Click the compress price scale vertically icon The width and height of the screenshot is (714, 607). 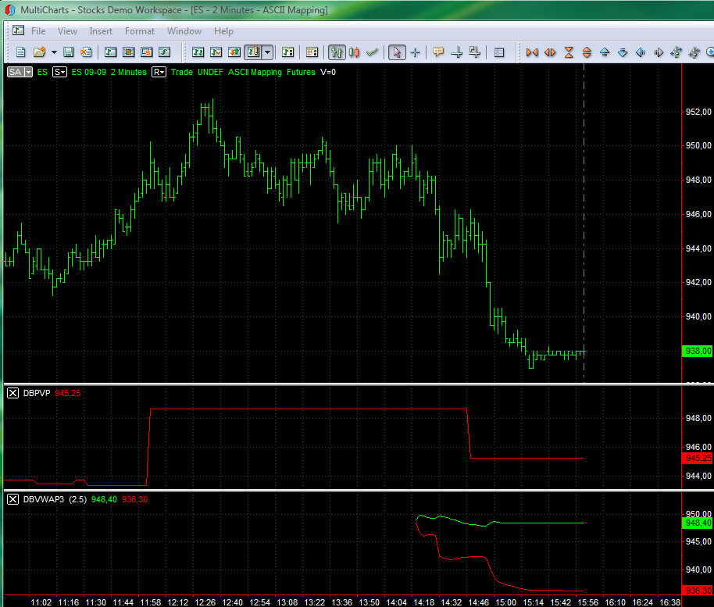(x=568, y=52)
